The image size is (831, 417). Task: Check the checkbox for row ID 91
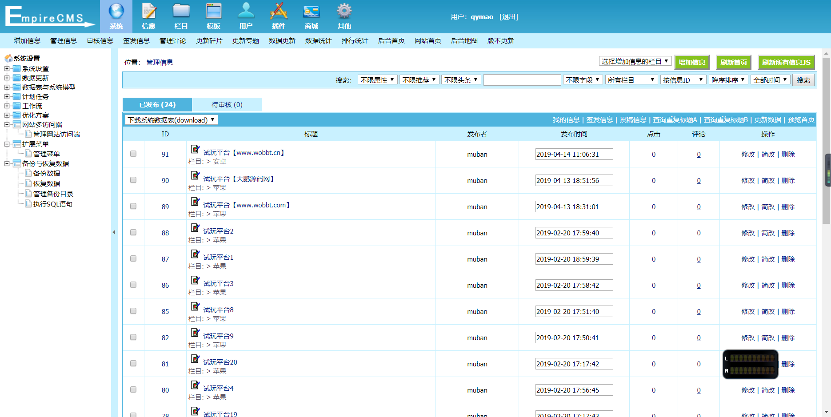[133, 154]
